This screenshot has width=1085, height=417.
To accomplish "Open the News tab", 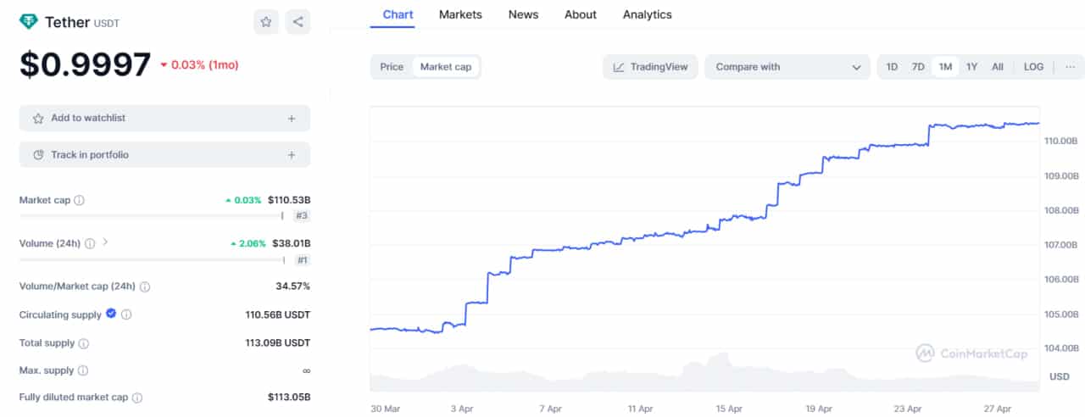I will 523,14.
